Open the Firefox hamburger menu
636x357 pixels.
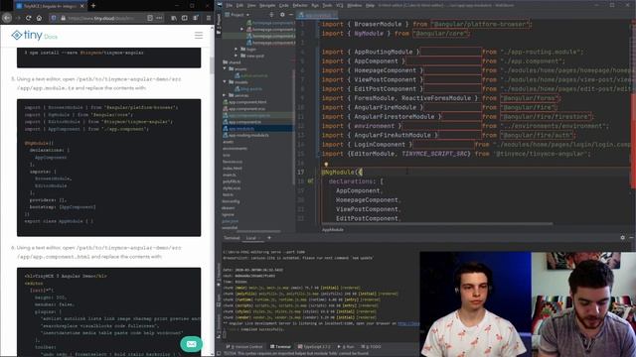[x=209, y=18]
